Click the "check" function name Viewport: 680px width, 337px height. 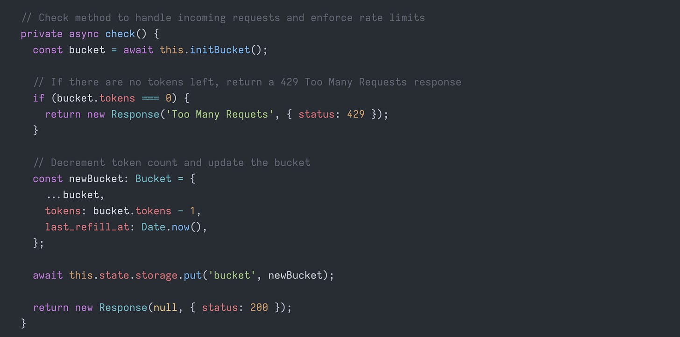[120, 34]
